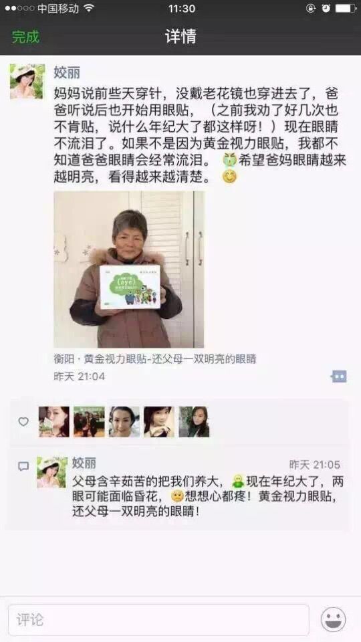
Task: Tap the Wi-Fi icon in the status bar
Action: (88, 8)
